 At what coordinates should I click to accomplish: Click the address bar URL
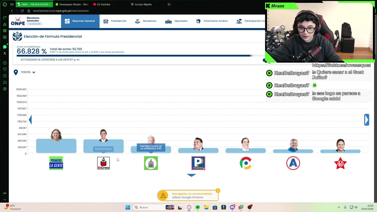pyautogui.click(x=61, y=11)
